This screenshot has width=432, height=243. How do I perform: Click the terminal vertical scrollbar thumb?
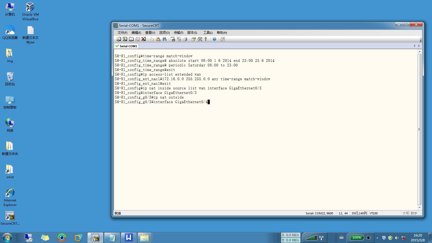pos(419,130)
